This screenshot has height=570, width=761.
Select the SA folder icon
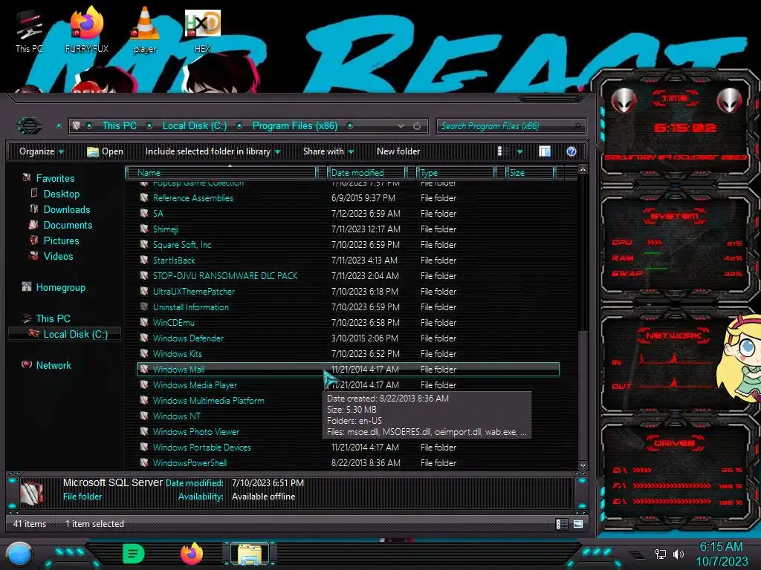[144, 213]
